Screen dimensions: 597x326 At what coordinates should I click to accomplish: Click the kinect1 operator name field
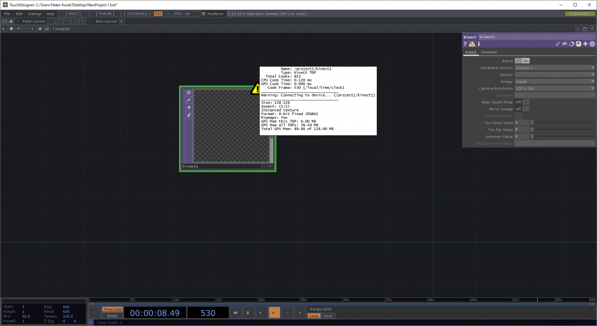click(536, 37)
